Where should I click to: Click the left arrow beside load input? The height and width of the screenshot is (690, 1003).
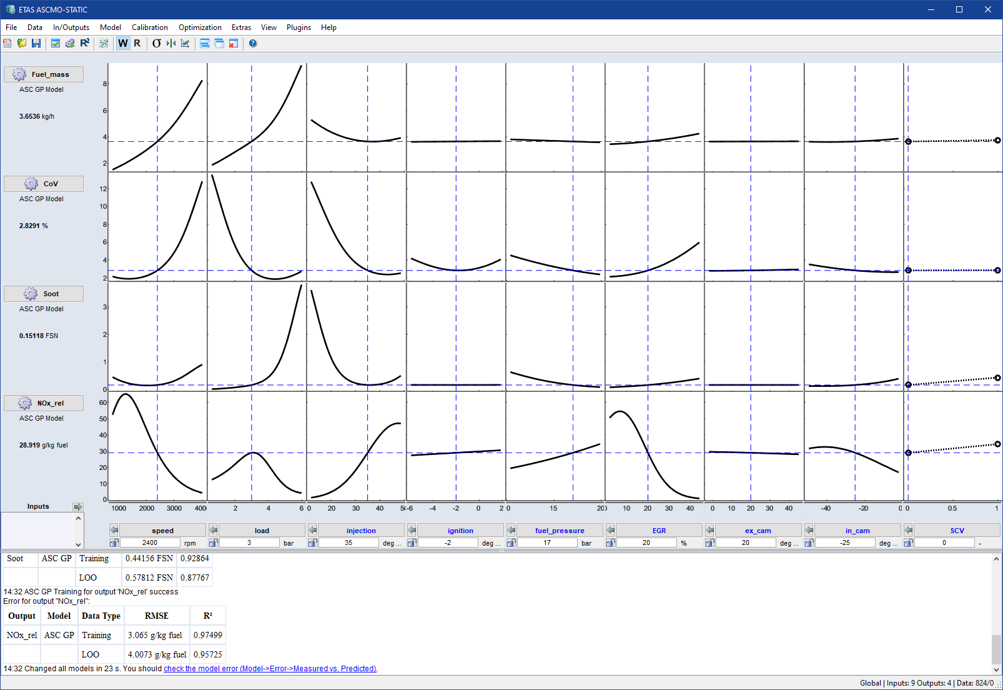click(x=213, y=530)
